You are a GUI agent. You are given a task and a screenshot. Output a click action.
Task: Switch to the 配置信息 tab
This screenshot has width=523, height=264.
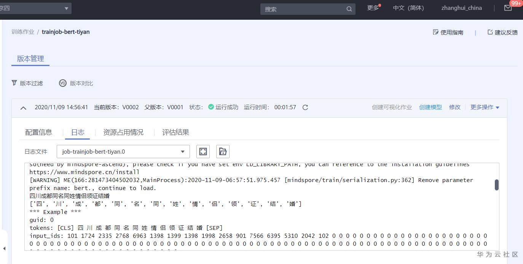[38, 132]
